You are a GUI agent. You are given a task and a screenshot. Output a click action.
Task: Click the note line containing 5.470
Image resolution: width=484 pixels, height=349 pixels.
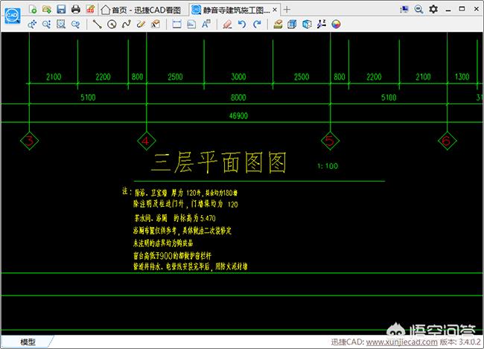pyautogui.click(x=174, y=218)
